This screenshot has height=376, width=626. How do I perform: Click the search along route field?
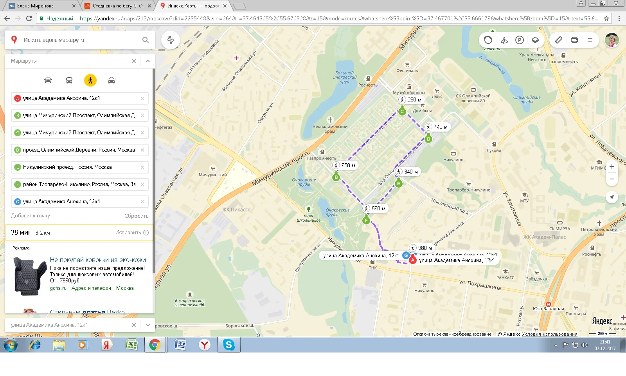(x=80, y=40)
